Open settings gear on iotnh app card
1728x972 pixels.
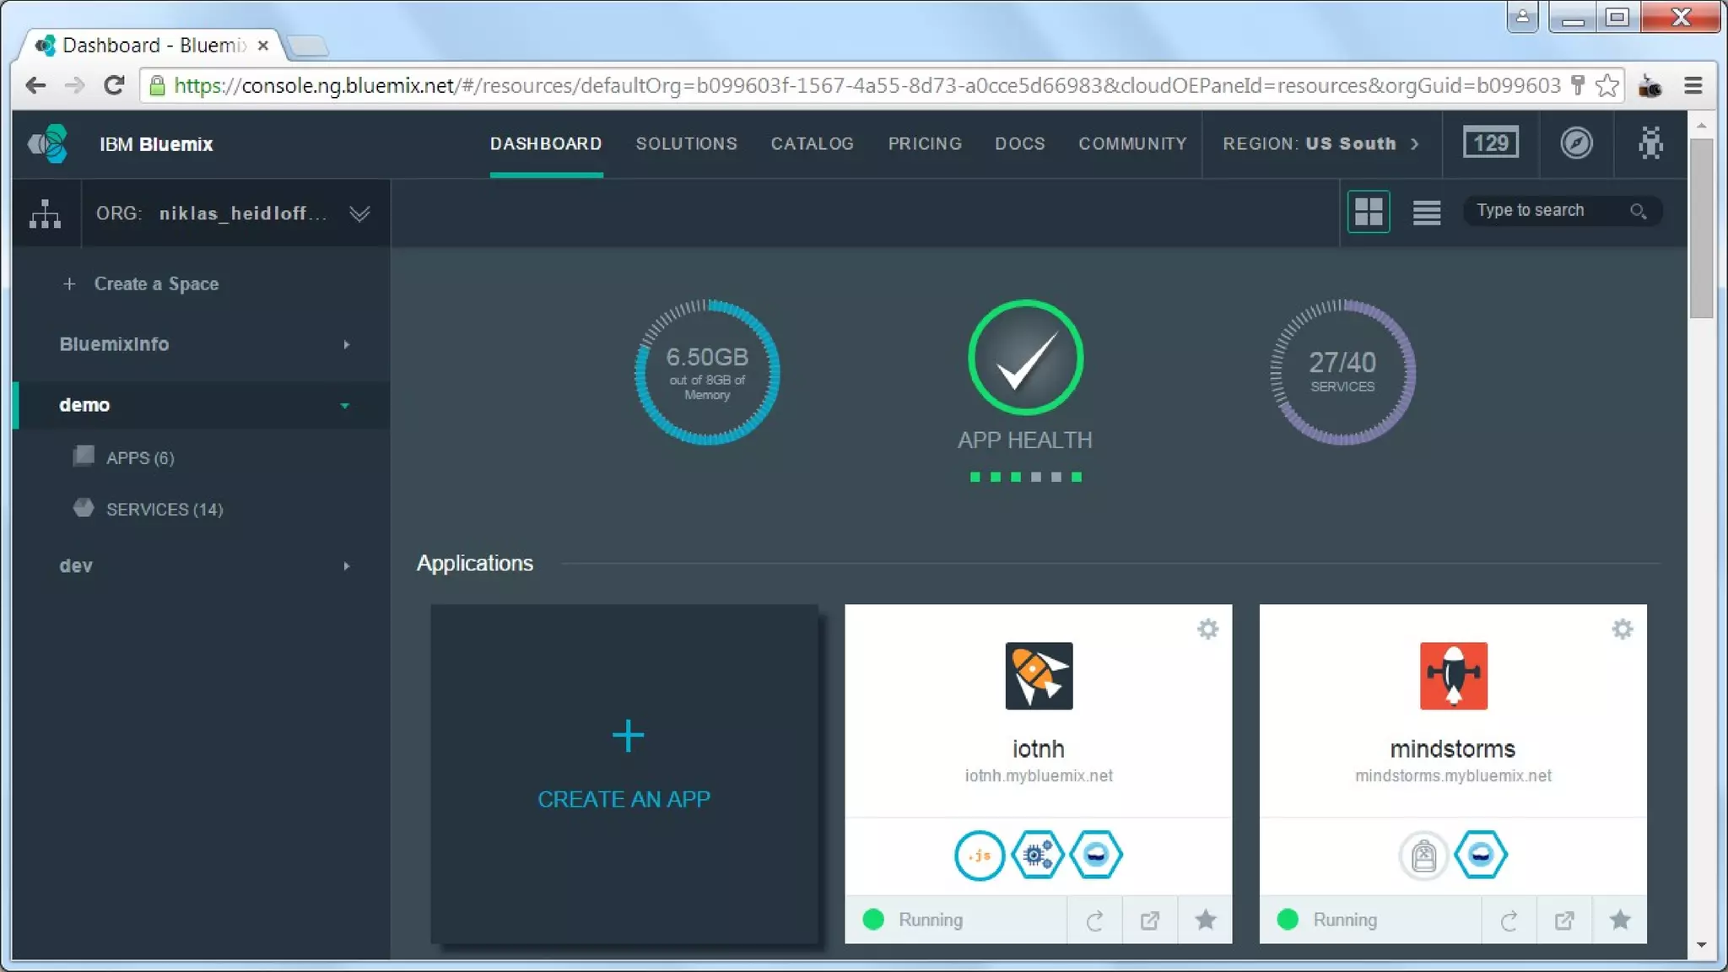tap(1207, 629)
